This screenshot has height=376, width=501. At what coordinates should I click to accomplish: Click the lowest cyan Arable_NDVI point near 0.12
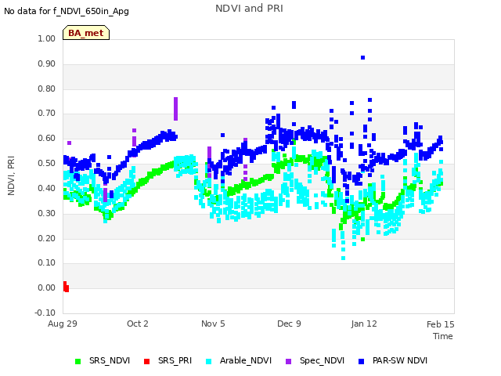[x=343, y=258]
